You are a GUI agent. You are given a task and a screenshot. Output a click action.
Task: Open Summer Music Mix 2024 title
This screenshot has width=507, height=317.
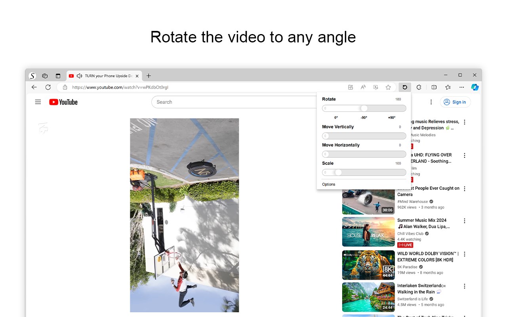[423, 223]
